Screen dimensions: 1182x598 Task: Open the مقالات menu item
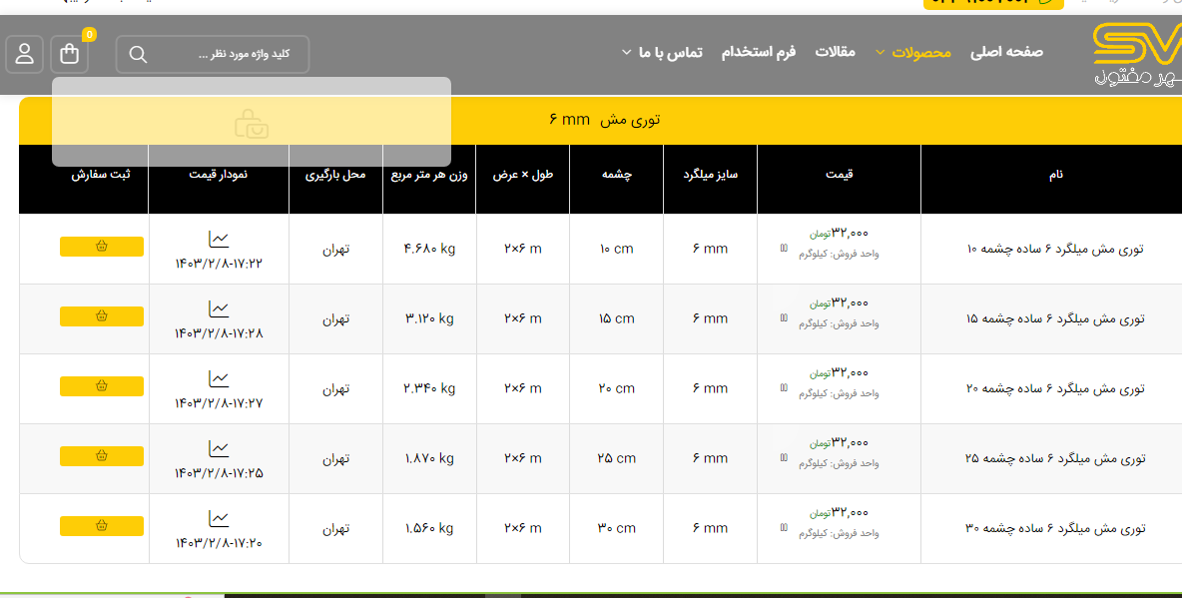(836, 52)
